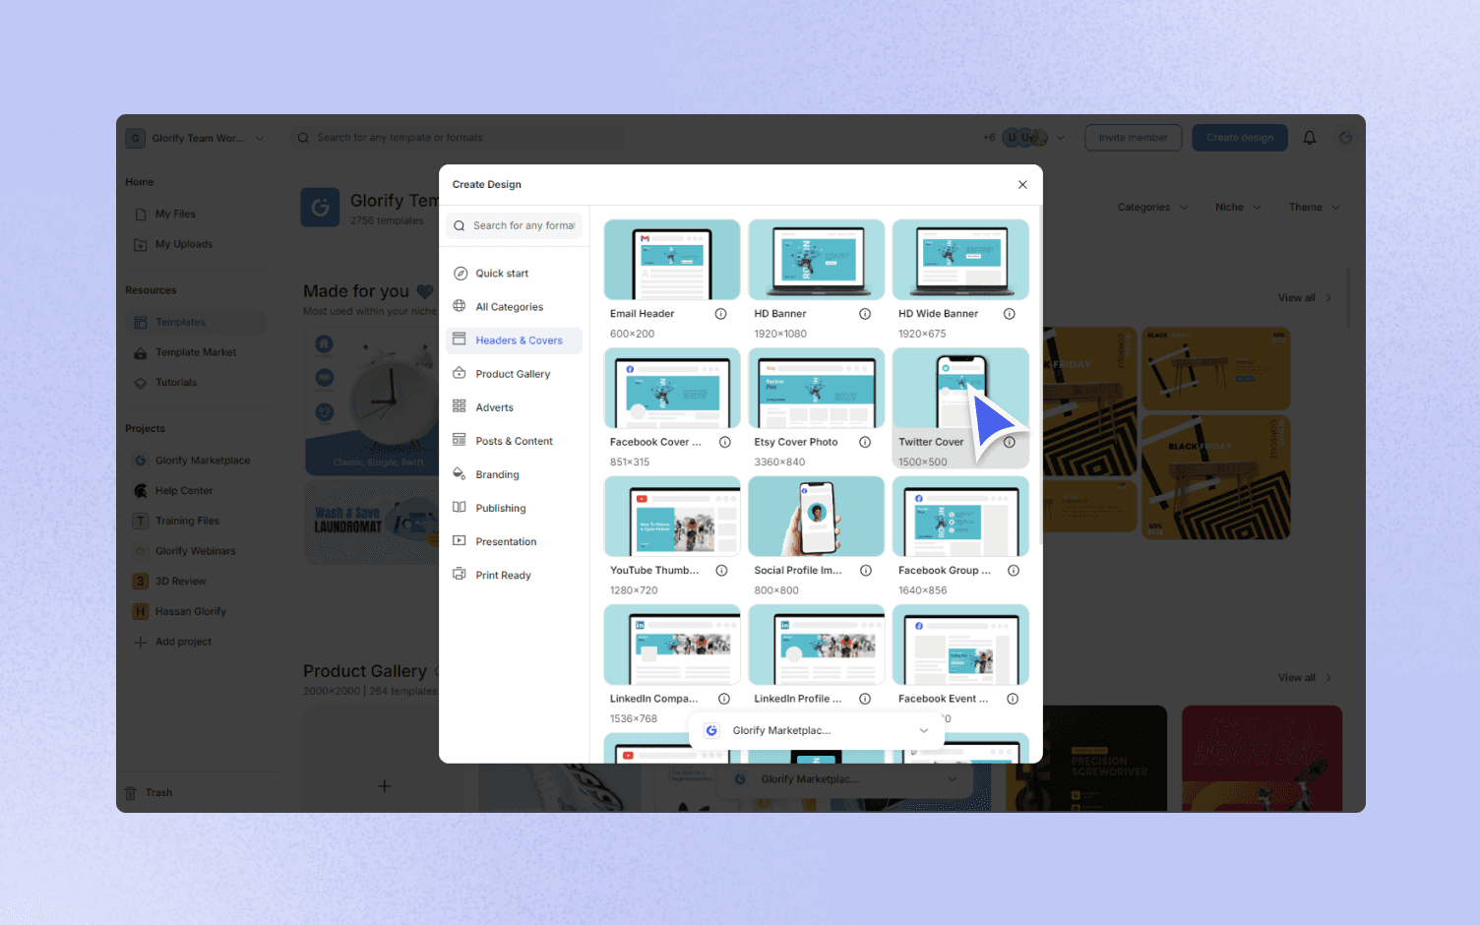Select Quick start in dialog sidebar
1480x925 pixels.
514,274
